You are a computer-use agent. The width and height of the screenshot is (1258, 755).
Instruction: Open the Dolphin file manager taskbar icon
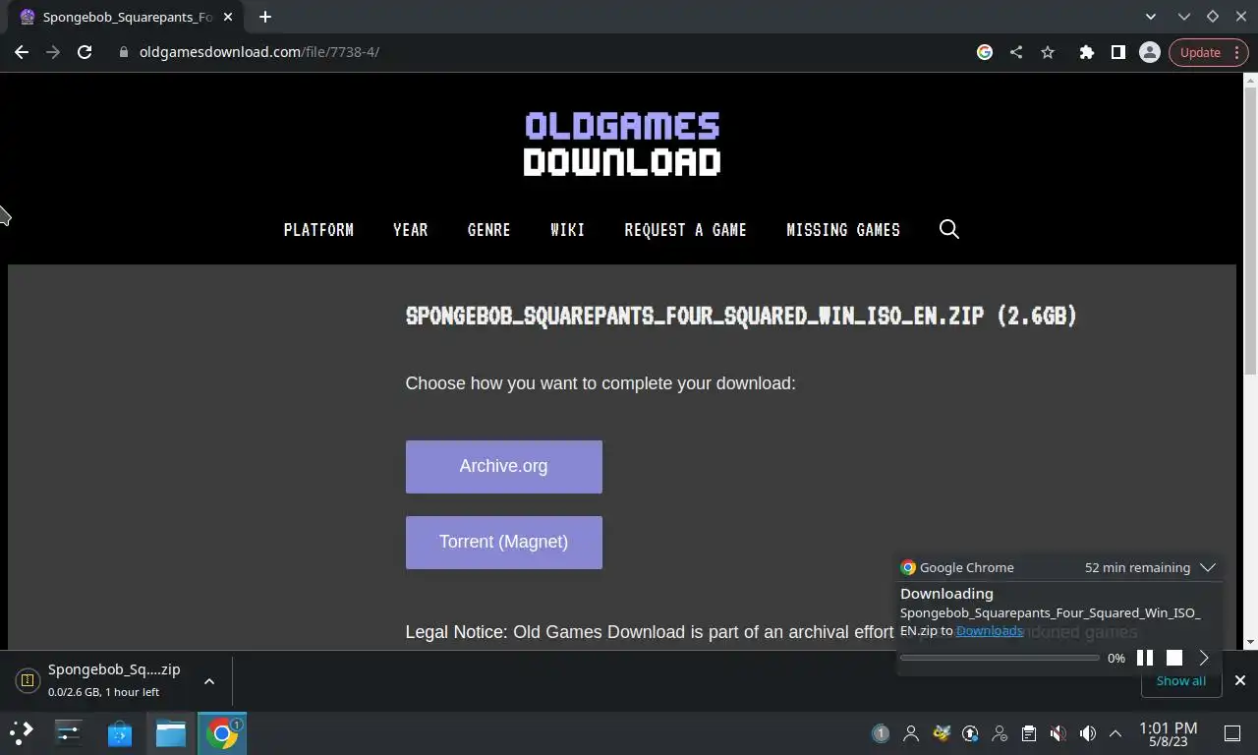[171, 732]
